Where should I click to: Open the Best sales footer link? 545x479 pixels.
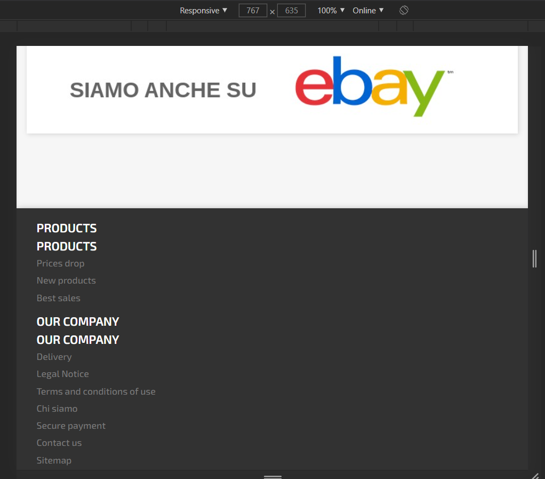59,299
